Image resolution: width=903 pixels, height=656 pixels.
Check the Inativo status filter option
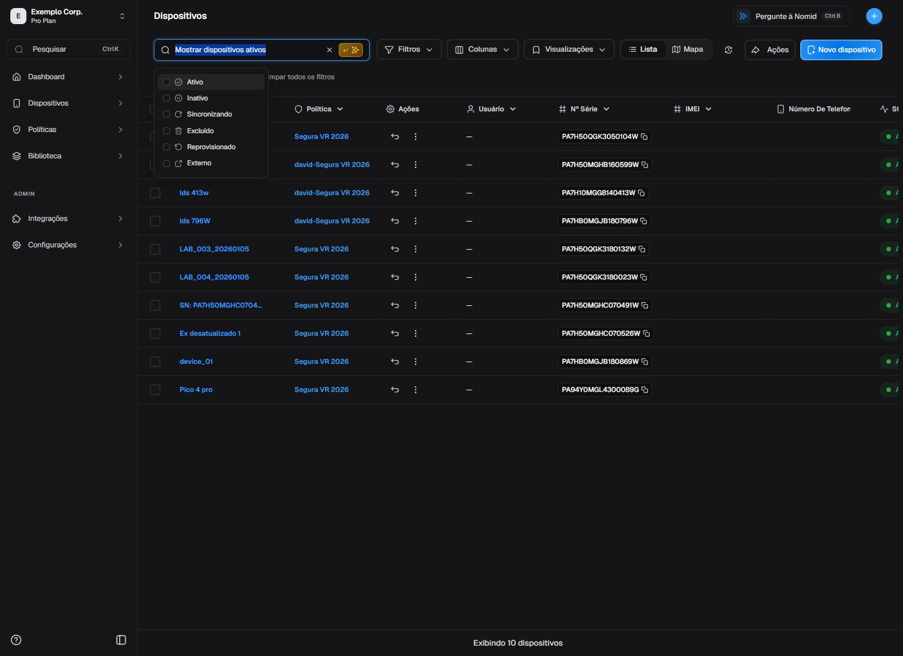(x=166, y=98)
